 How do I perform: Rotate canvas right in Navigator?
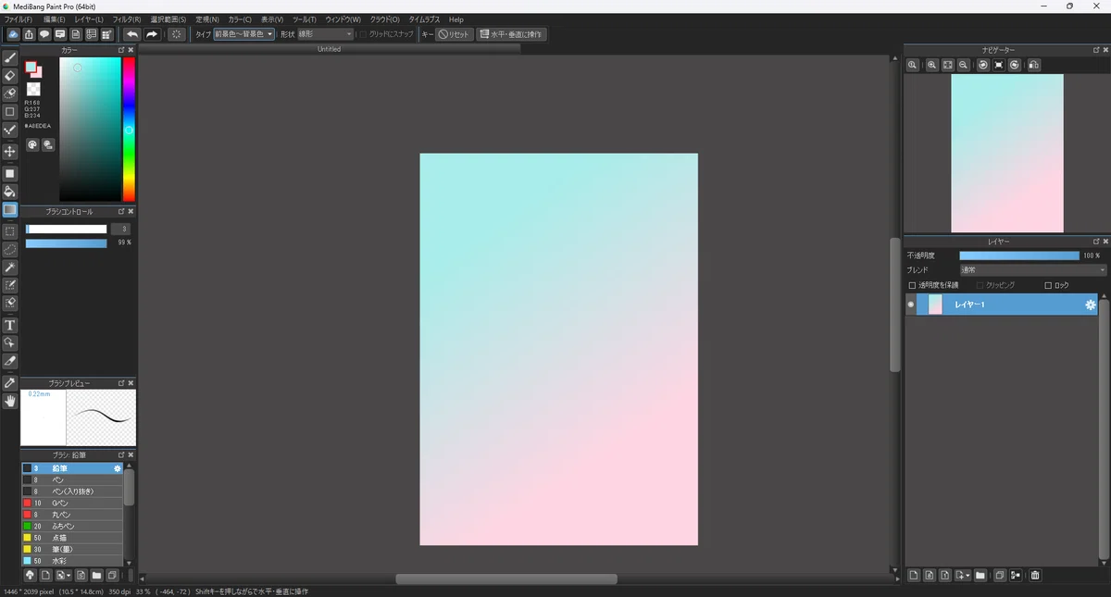1015,65
